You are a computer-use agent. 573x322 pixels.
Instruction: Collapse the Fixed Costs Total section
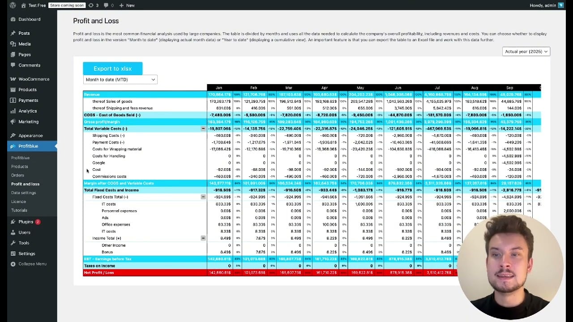[203, 197]
